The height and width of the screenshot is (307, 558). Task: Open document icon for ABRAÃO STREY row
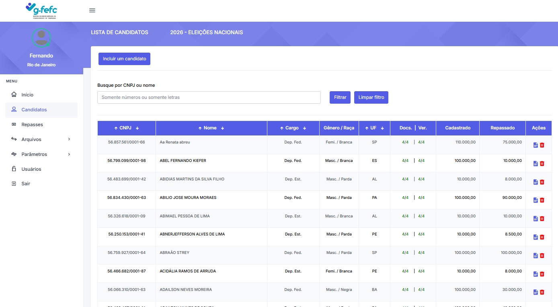point(535,256)
